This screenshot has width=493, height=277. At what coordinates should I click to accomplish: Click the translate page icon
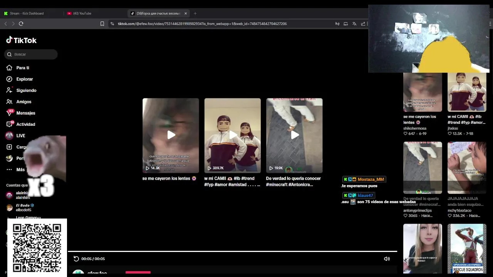click(x=354, y=24)
